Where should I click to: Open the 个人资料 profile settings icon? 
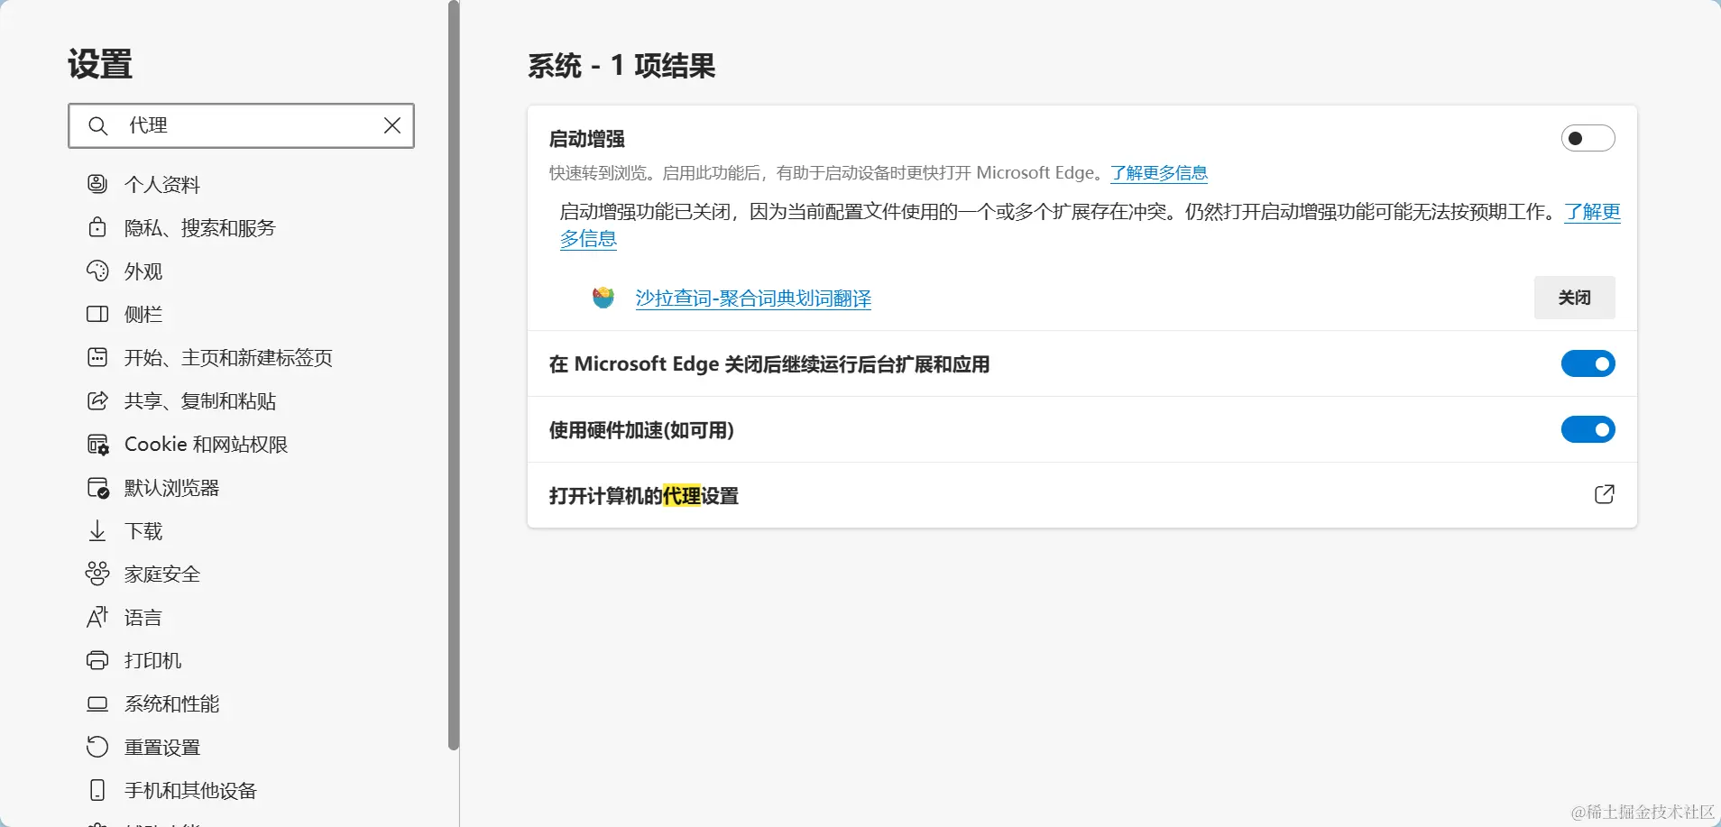pos(97,184)
